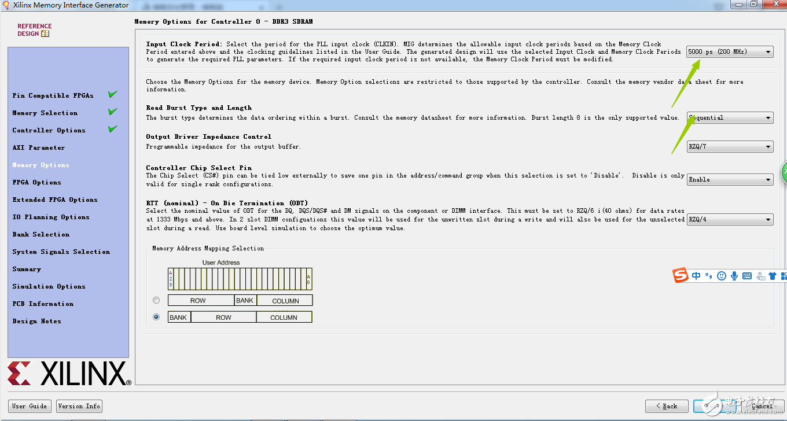Viewport: 787px width, 421px height.
Task: Expand Output Driver Impedance RZQ/7 dropdown
Action: [x=730, y=146]
